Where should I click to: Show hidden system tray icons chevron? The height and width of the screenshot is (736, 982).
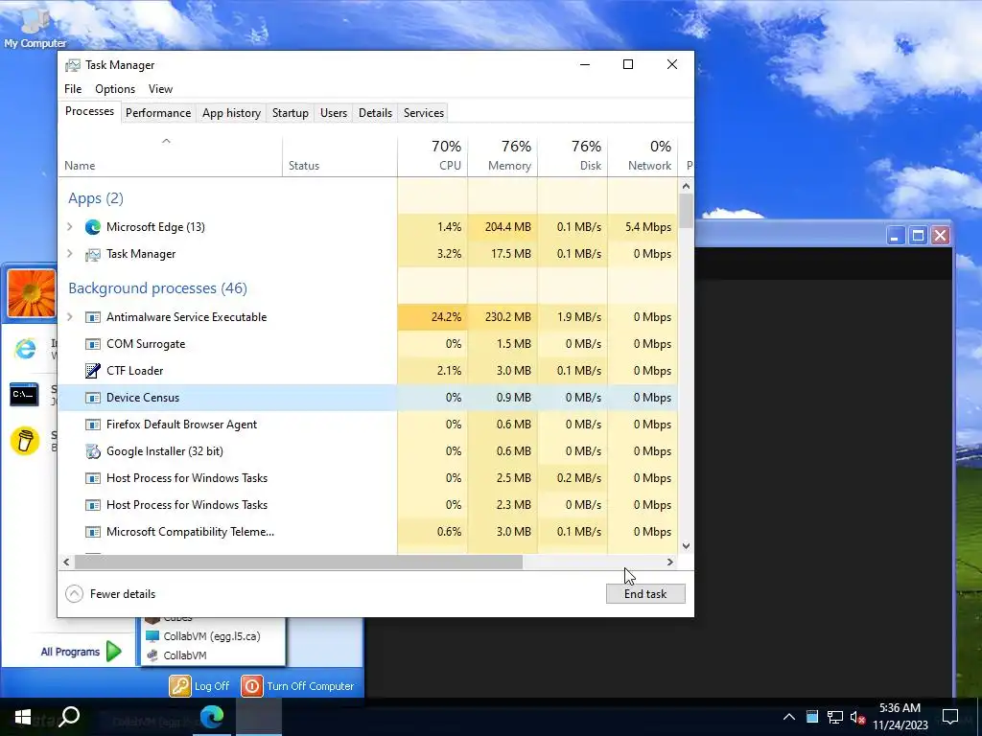pyautogui.click(x=789, y=717)
